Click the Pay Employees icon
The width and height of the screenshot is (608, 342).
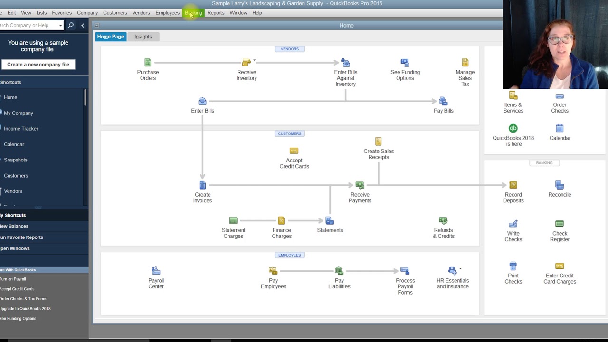click(273, 271)
